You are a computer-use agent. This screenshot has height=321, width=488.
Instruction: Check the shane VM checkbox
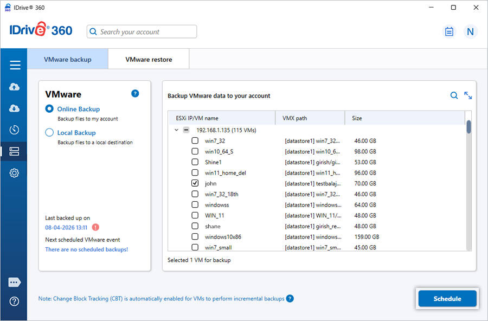195,226
